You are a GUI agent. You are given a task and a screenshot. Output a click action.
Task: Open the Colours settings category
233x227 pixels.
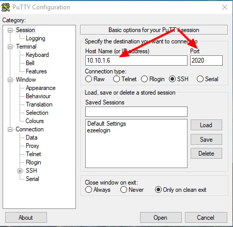[35, 121]
